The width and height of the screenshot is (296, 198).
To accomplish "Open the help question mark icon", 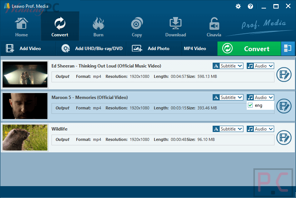I will [250, 6].
